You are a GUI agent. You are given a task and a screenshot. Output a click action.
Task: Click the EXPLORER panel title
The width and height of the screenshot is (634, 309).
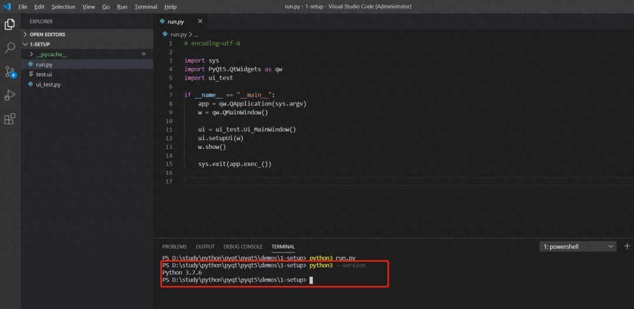point(41,22)
